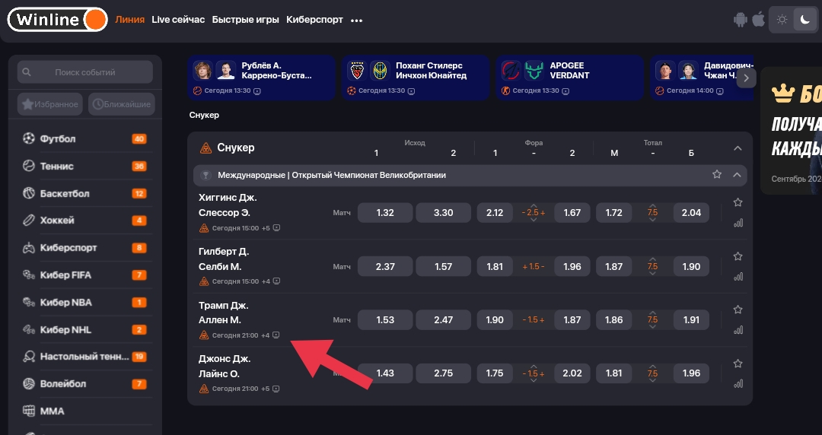The height and width of the screenshot is (435, 822).
Task: Click the Winline logo
Action: tap(57, 20)
